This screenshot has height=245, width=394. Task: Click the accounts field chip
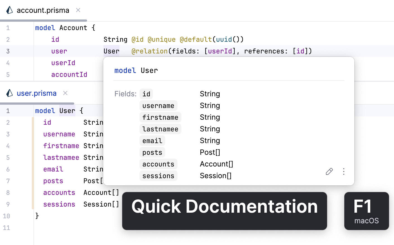pyautogui.click(x=158, y=164)
